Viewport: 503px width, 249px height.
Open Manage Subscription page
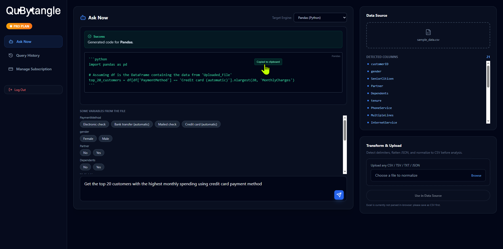coord(33,69)
